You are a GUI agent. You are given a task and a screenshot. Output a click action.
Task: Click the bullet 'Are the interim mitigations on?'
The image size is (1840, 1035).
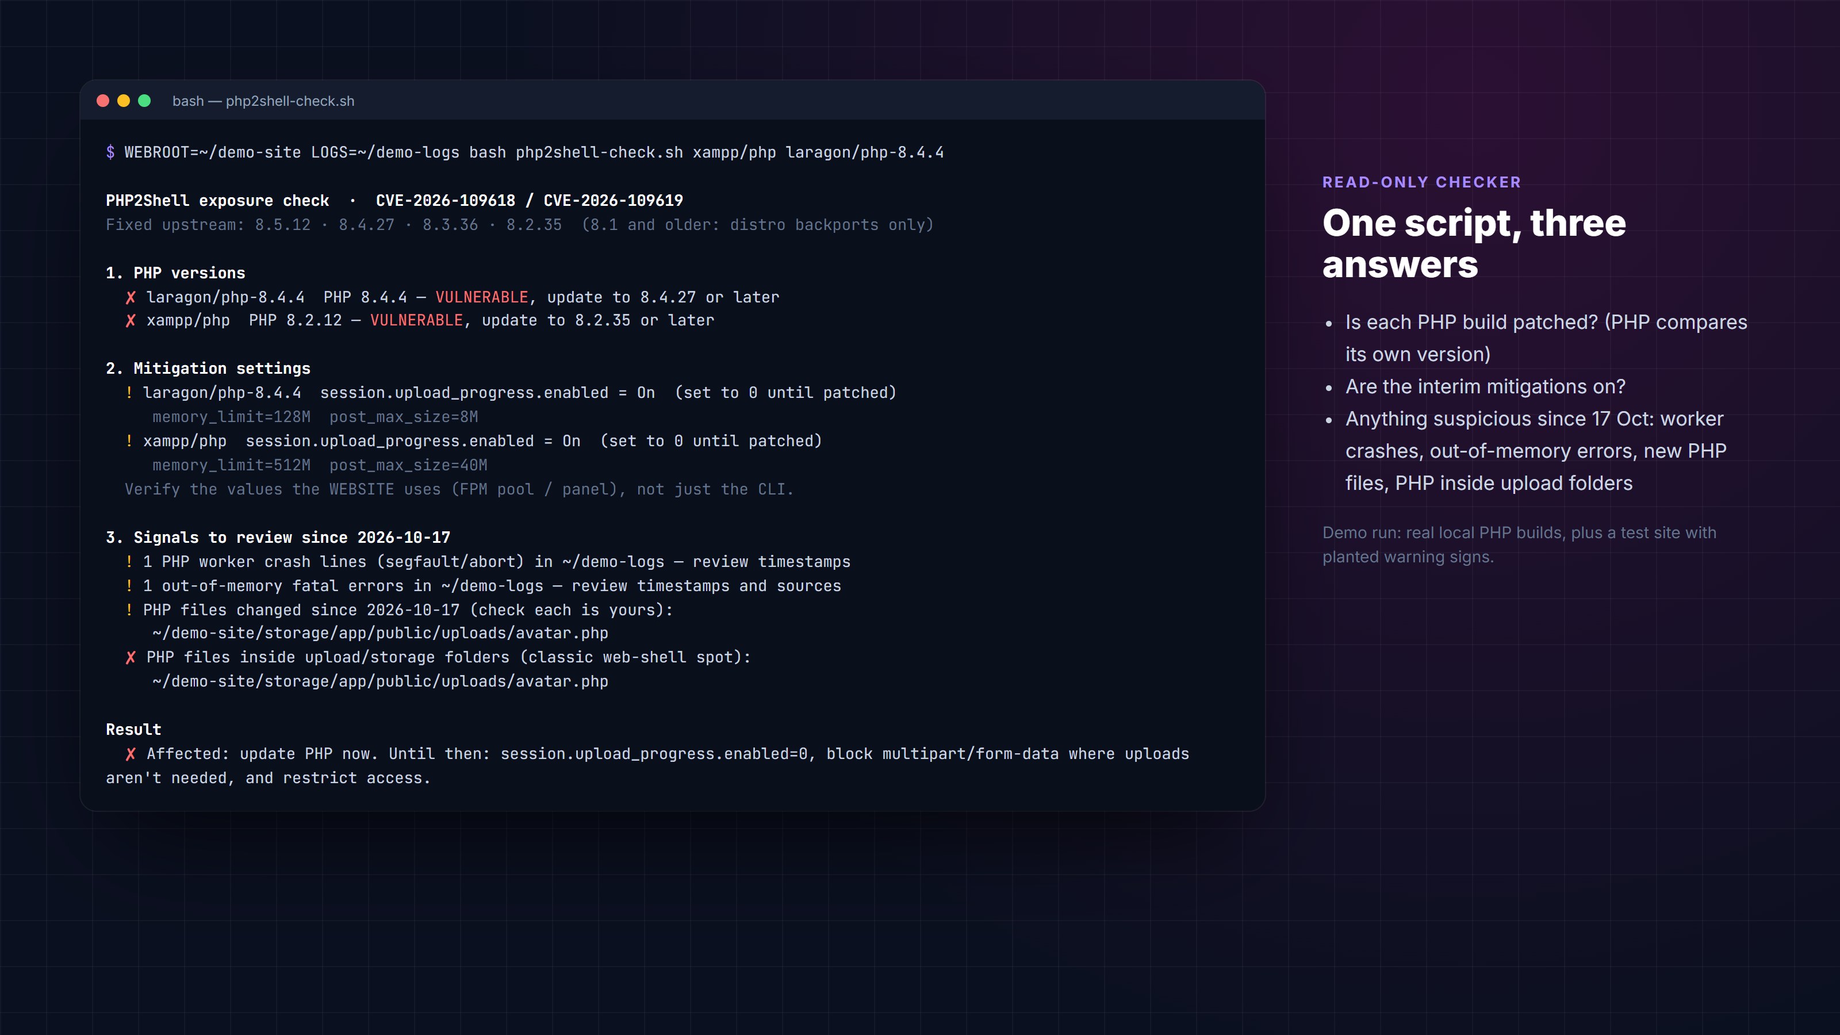click(x=1485, y=386)
